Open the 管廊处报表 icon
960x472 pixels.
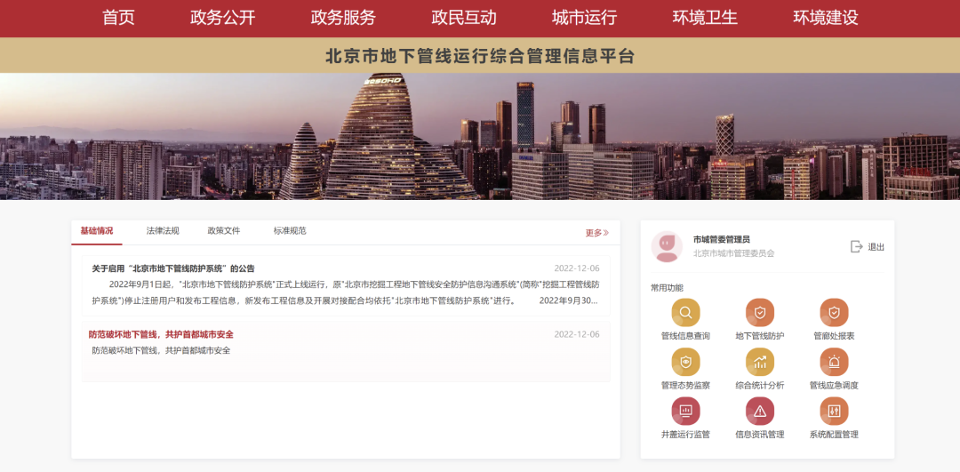click(x=834, y=313)
